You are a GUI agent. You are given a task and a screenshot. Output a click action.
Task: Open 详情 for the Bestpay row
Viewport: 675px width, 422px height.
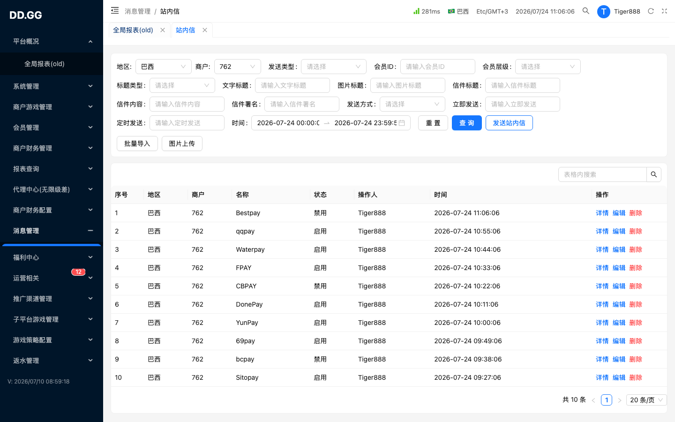[x=602, y=213]
